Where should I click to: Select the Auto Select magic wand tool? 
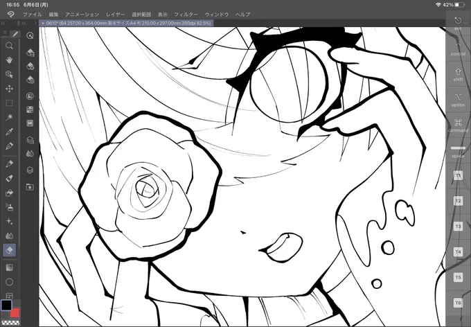pyautogui.click(x=9, y=117)
